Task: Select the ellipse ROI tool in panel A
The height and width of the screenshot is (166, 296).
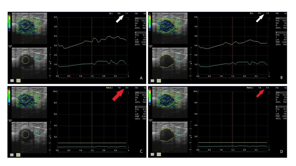Action: click(18, 81)
